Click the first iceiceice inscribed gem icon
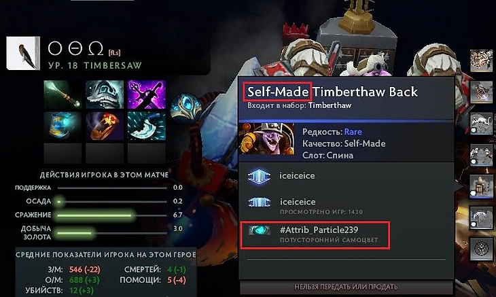The width and height of the screenshot is (496, 297). click(x=259, y=177)
